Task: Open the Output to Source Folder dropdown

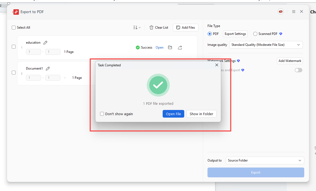Action: (x=265, y=160)
